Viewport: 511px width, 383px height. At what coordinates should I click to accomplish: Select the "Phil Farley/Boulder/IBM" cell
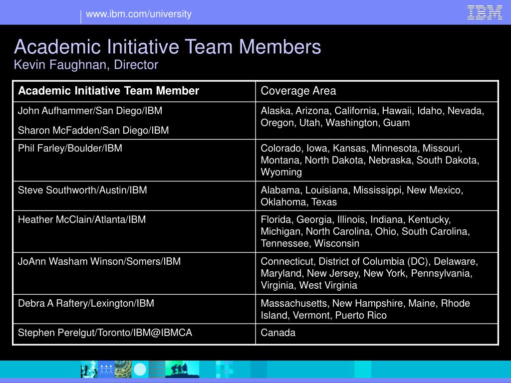pyautogui.click(x=134, y=160)
